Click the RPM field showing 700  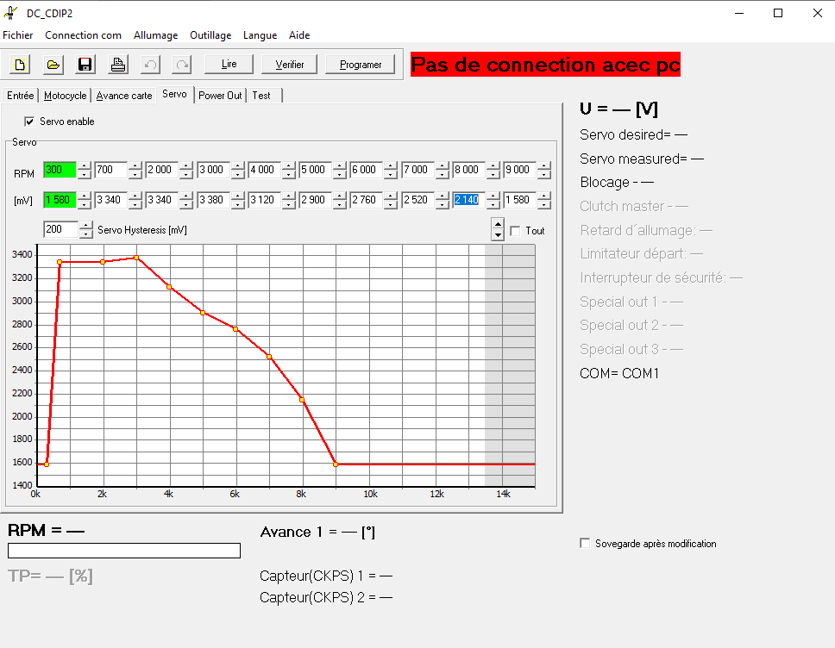pos(110,170)
